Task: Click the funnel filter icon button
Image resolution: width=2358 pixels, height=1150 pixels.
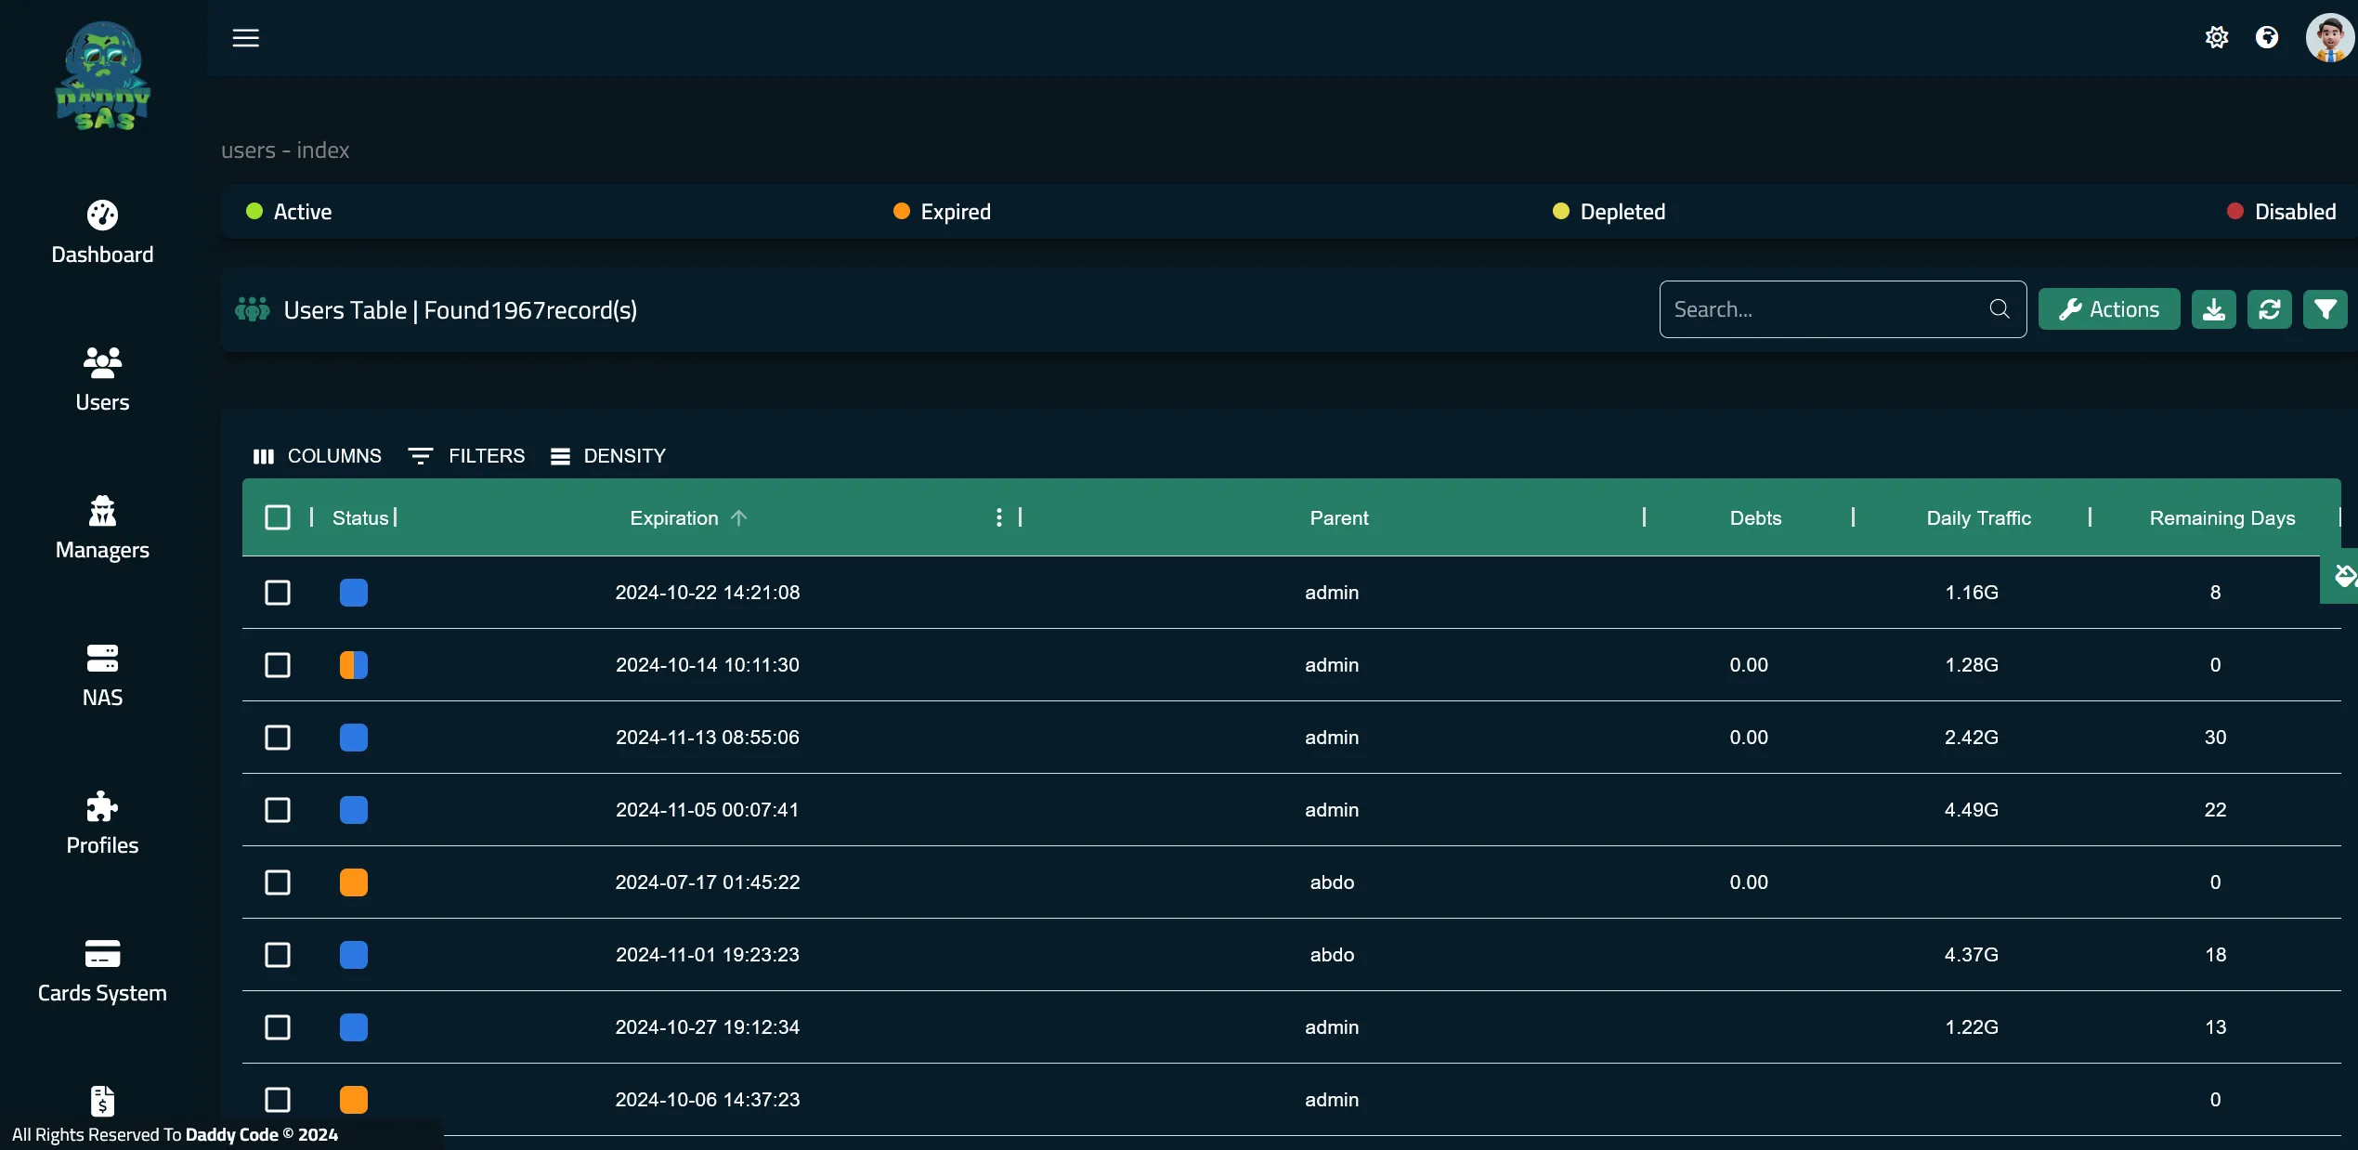Action: tap(2325, 309)
